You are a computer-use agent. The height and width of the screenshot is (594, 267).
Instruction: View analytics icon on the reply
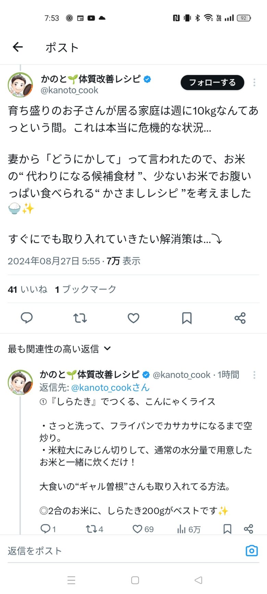click(181, 529)
